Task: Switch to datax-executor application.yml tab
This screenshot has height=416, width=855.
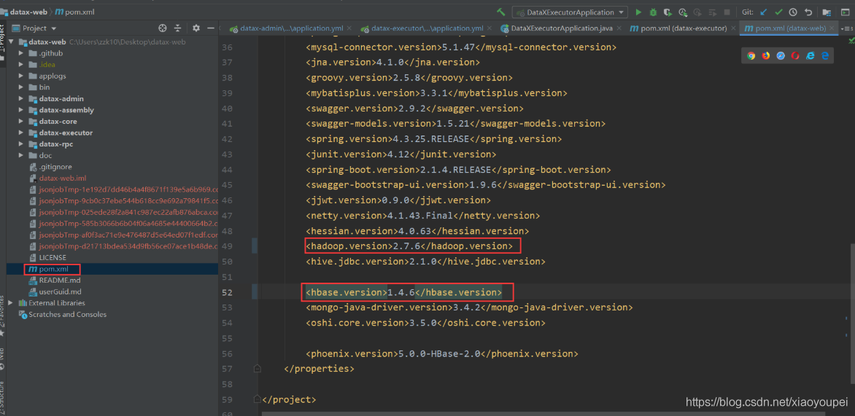Action: 427,28
